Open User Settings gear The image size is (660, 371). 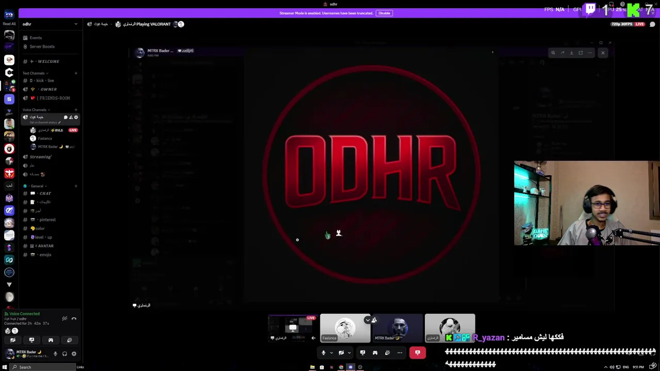point(74,354)
